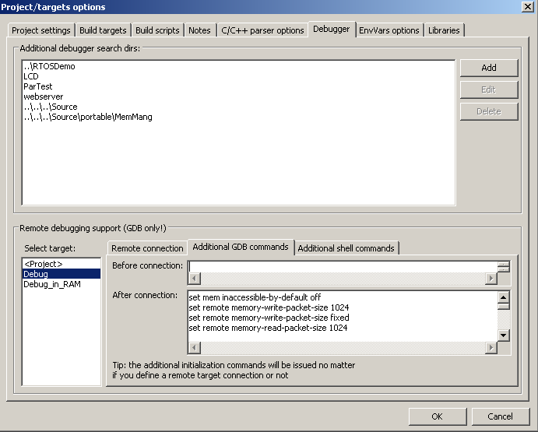Choose <Project> in the target list

click(43, 264)
